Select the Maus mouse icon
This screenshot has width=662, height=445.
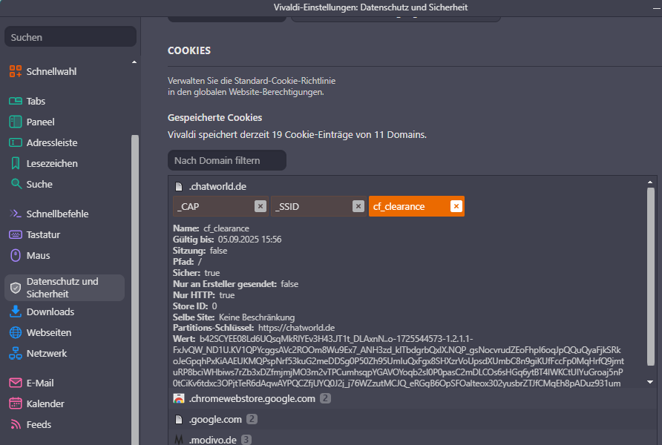click(x=16, y=255)
